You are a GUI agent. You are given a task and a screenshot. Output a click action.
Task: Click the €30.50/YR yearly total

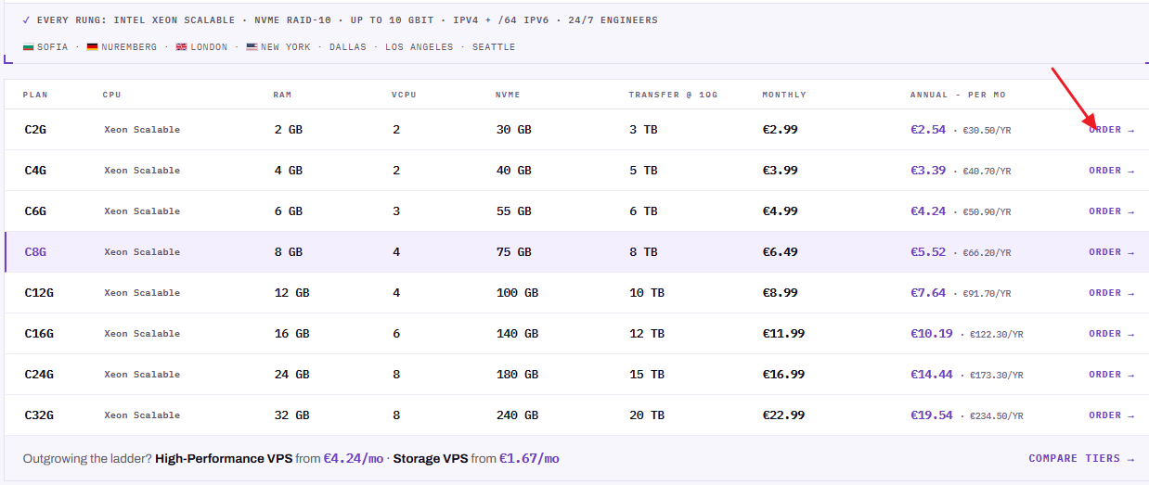click(x=987, y=131)
